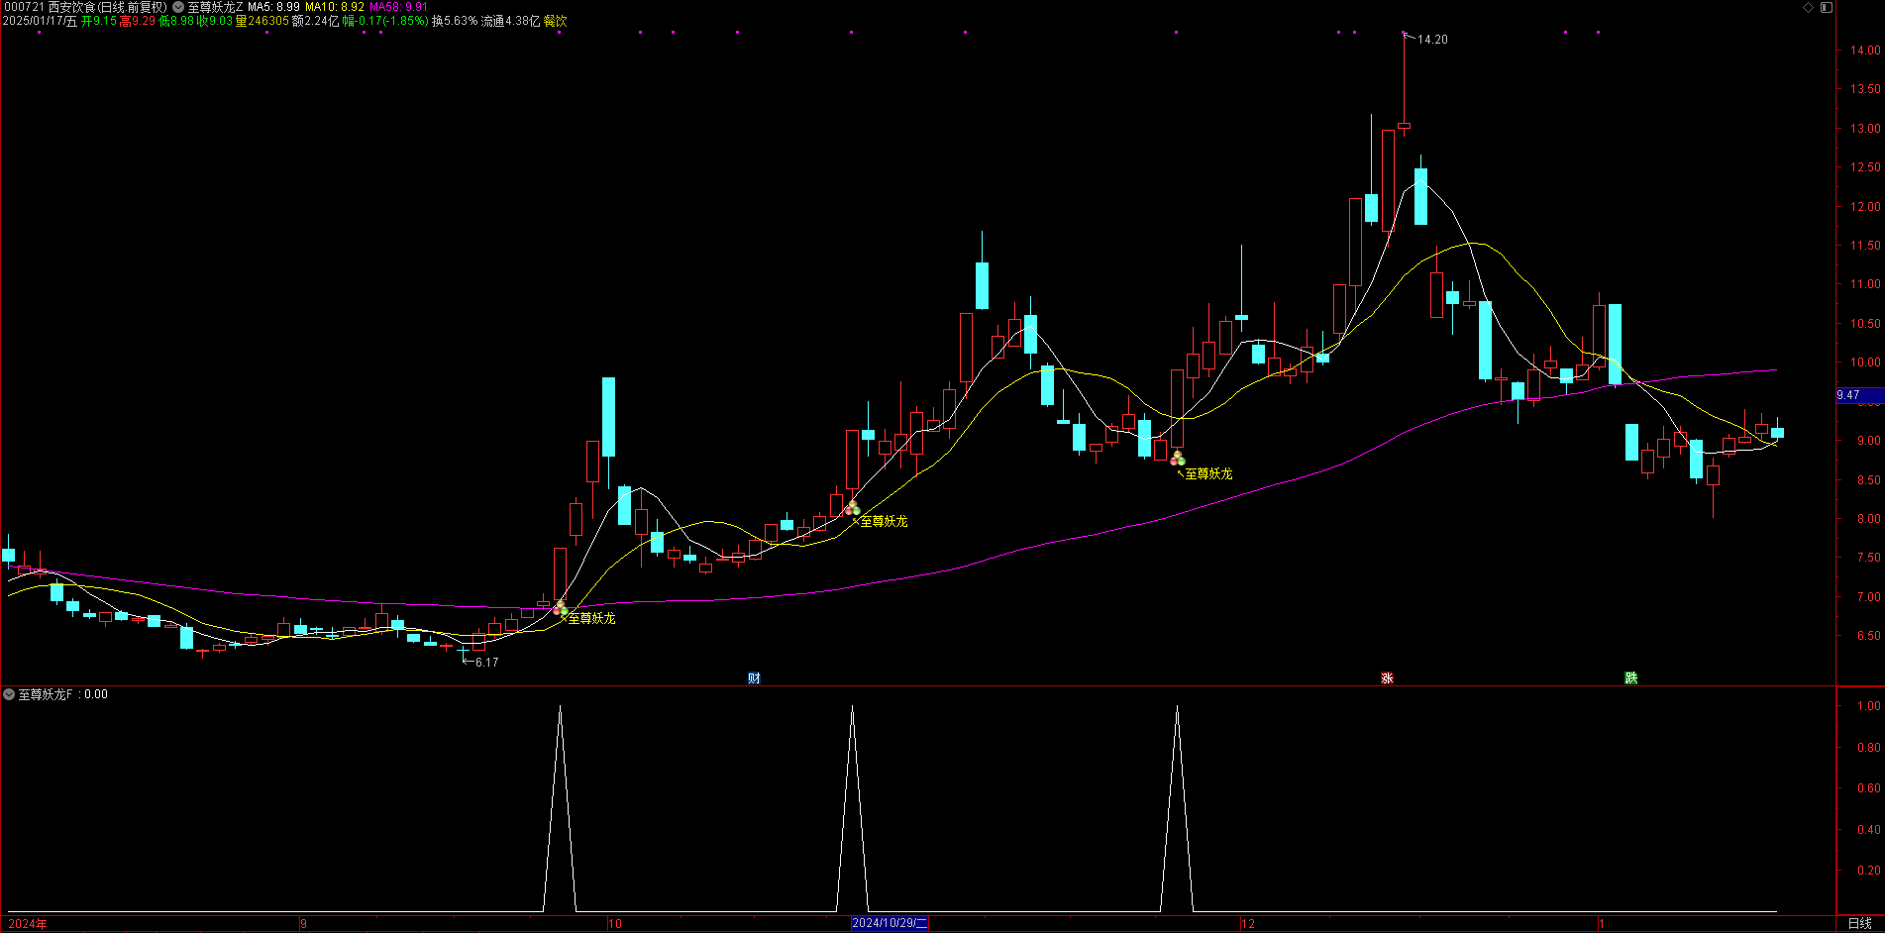Viewport: 1885px width, 933px height.
Task: Click the 额2.24亿 turnover amount
Action: pyautogui.click(x=315, y=21)
